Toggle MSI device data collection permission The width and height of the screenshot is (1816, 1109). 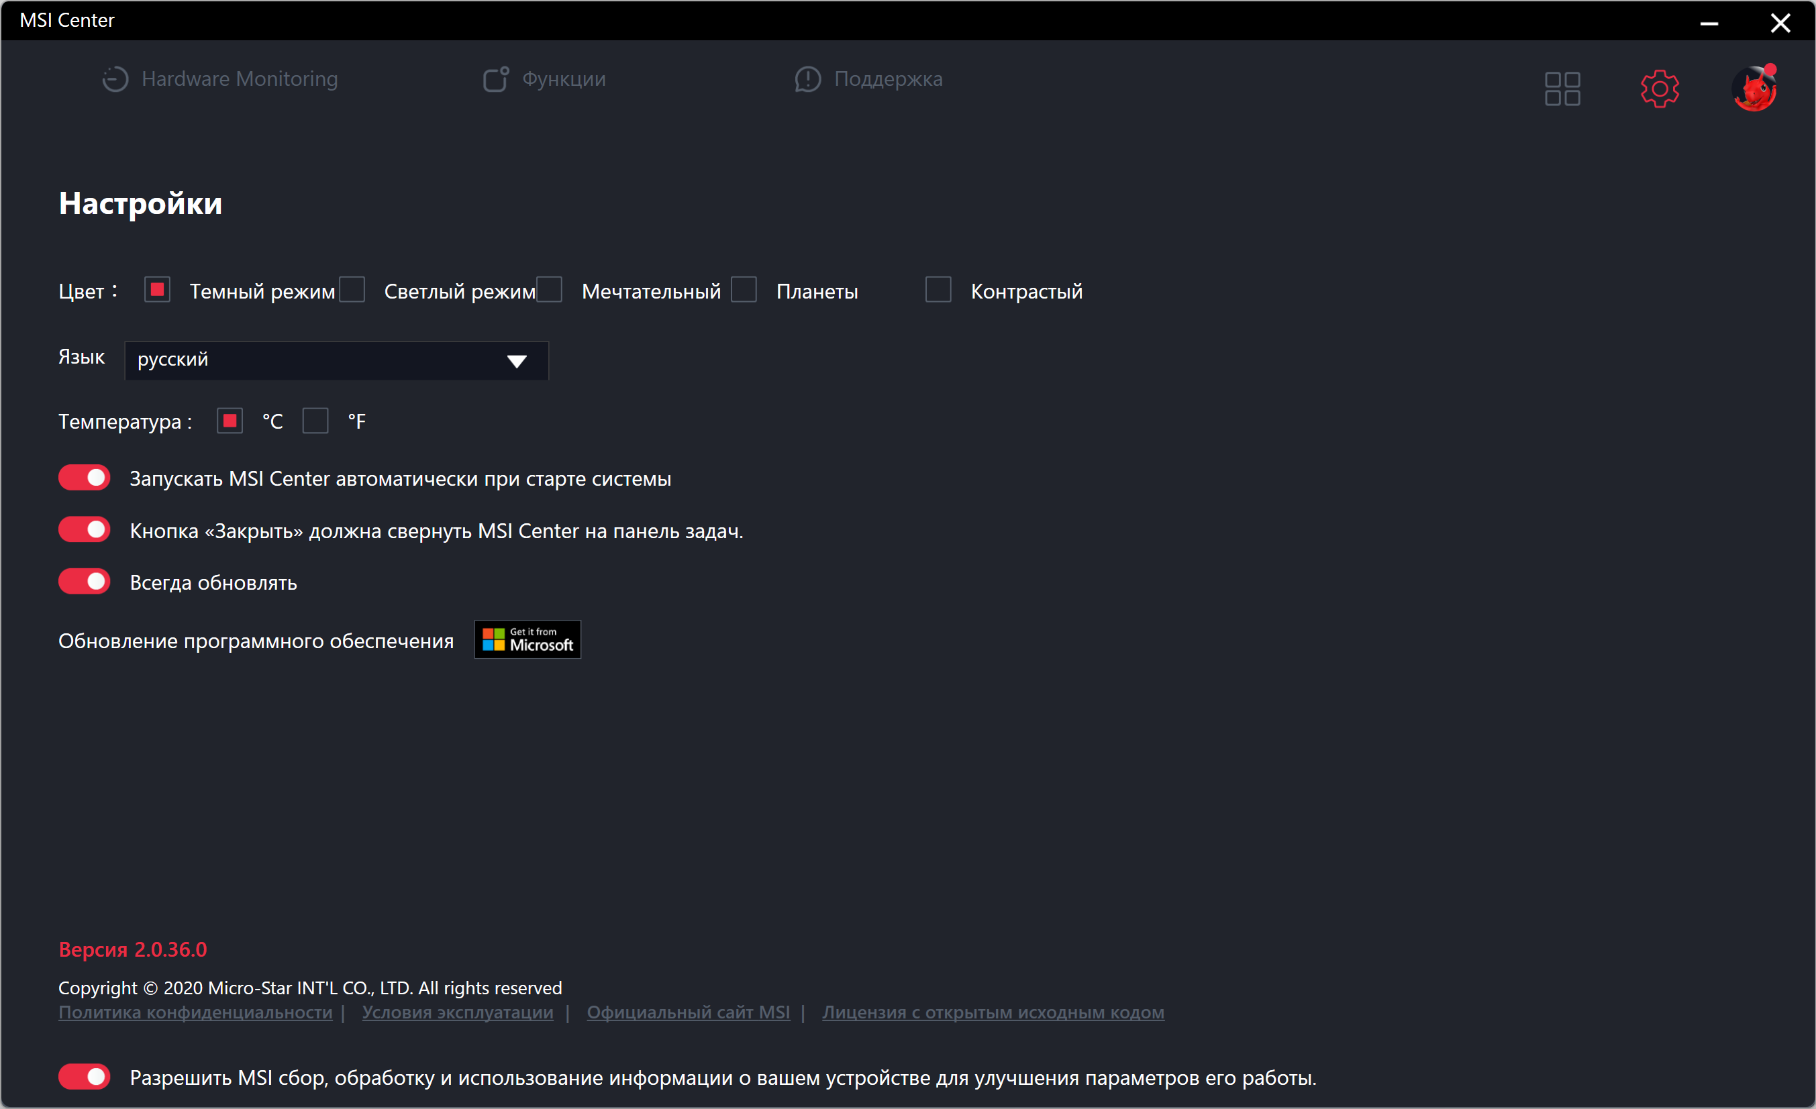[84, 1077]
